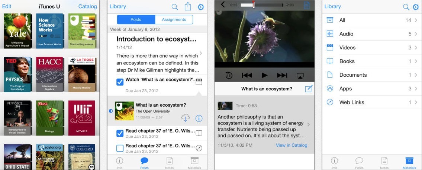Tap the compose note icon beside video title
The image size is (422, 170).
309,89
